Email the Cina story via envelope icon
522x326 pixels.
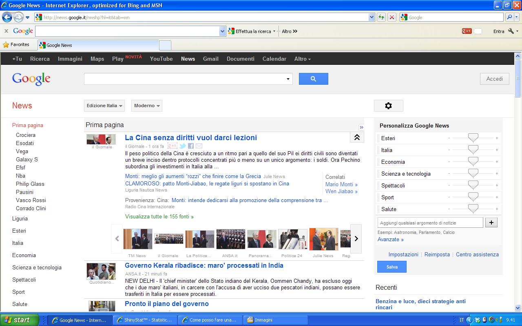pyautogui.click(x=199, y=146)
